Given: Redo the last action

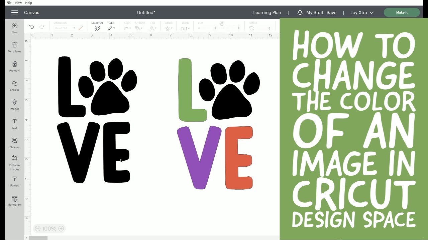Looking at the screenshot, I should (x=42, y=27).
